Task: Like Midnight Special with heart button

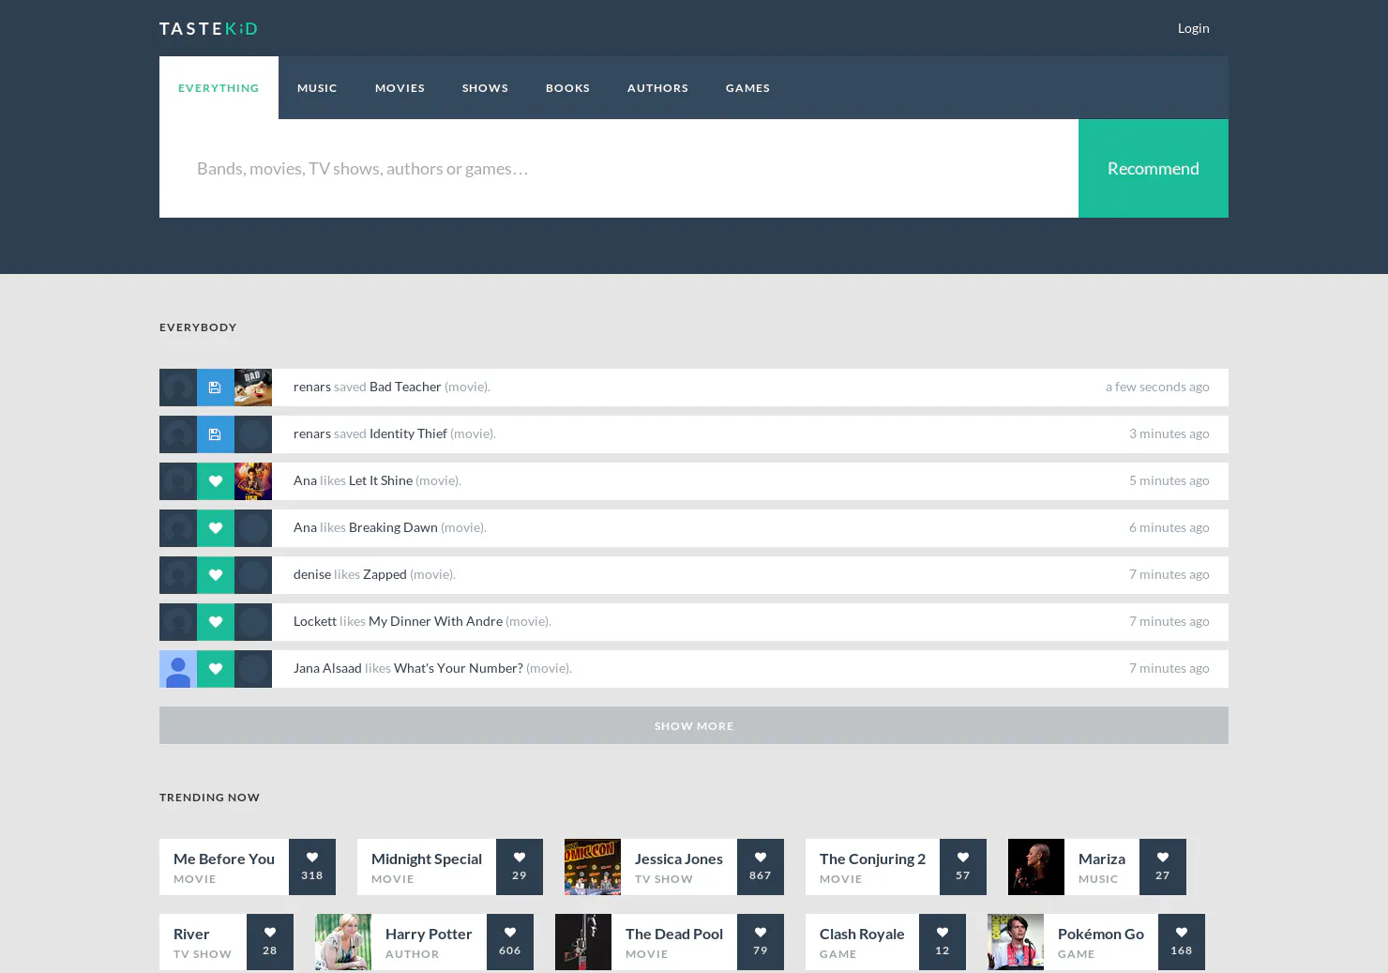Action: (x=520, y=867)
